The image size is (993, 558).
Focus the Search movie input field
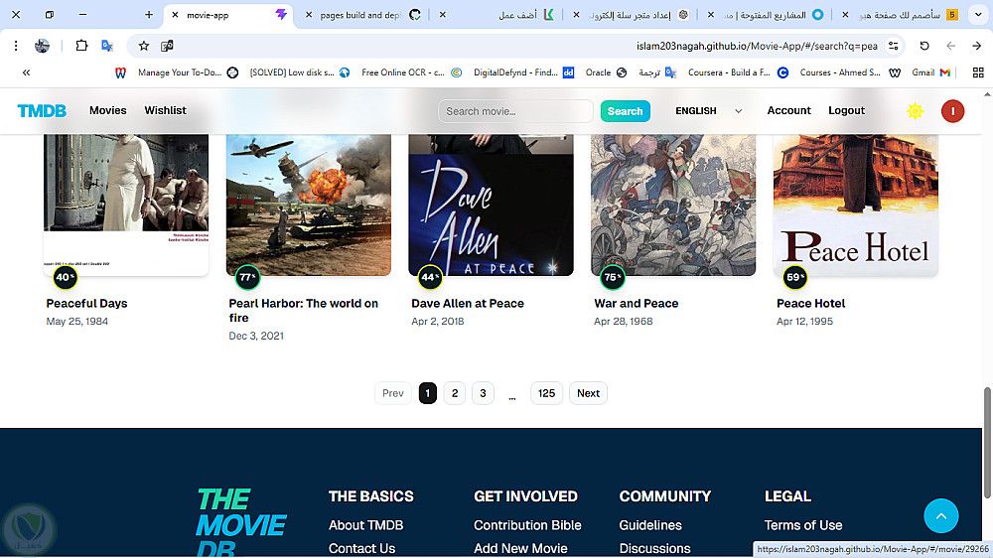(x=515, y=111)
